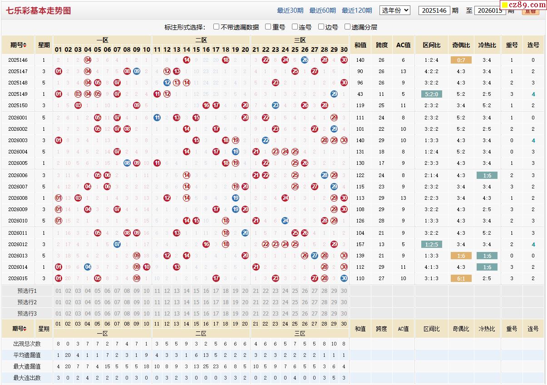The width and height of the screenshot is (547, 385).
Task: Click red ball 14 in row 2025146
Action: point(187,60)
